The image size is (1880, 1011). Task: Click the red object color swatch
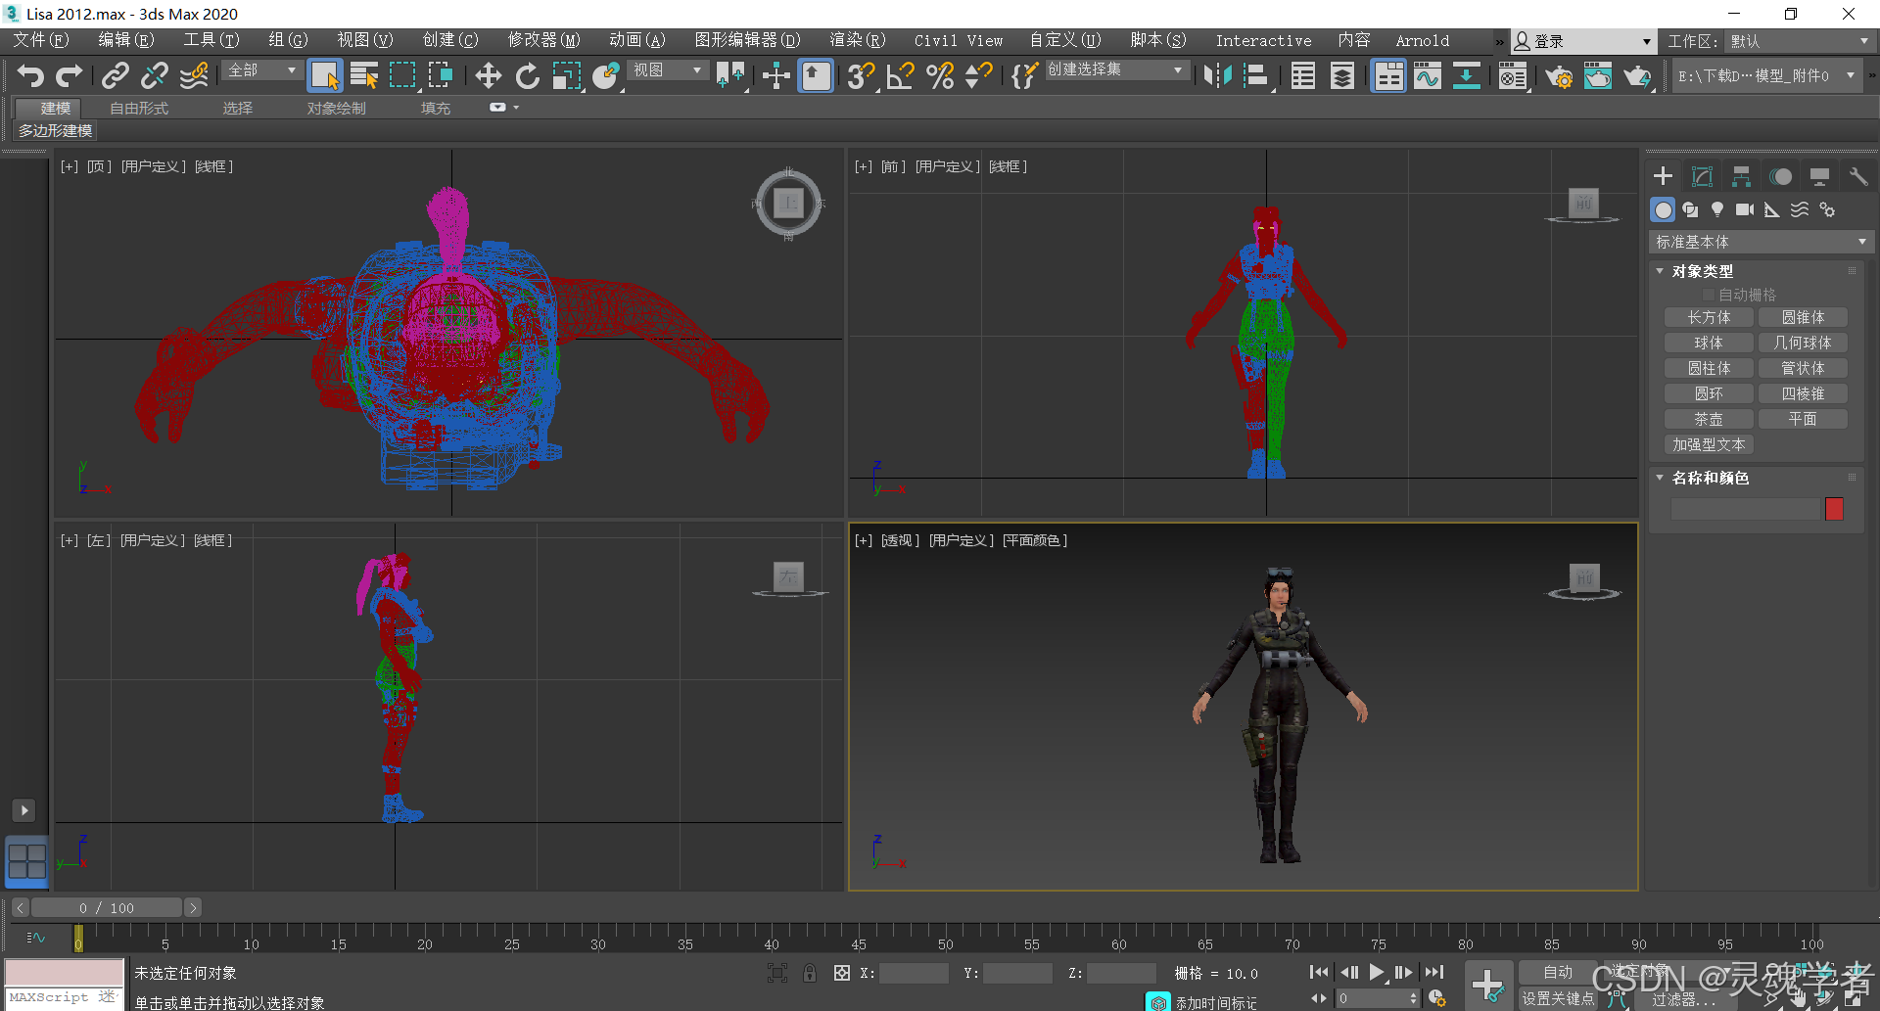click(x=1834, y=508)
